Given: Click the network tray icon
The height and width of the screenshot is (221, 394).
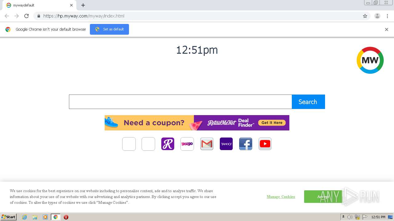Looking at the screenshot, I should click(357, 217).
